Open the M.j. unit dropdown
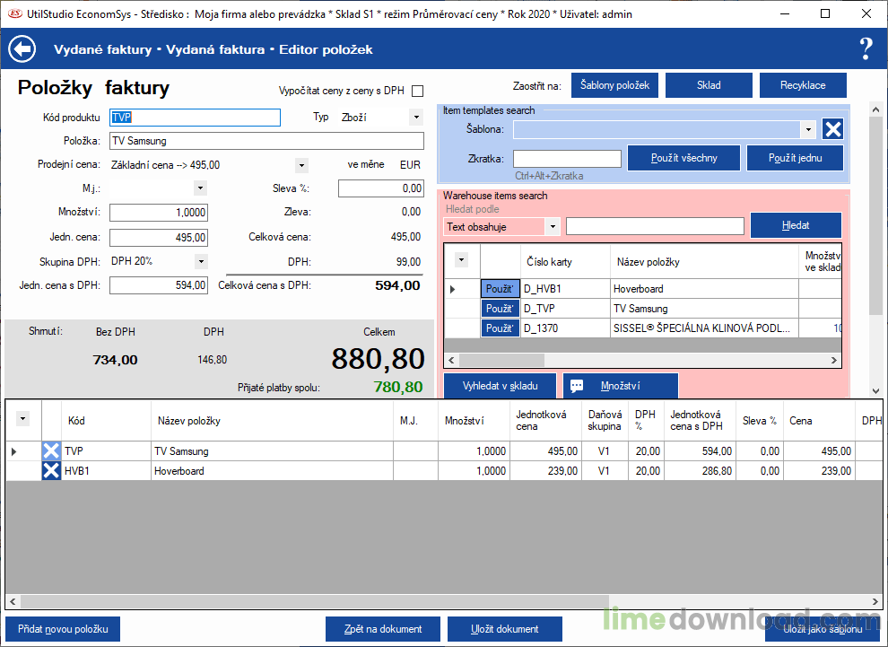The width and height of the screenshot is (888, 647). pos(200,188)
